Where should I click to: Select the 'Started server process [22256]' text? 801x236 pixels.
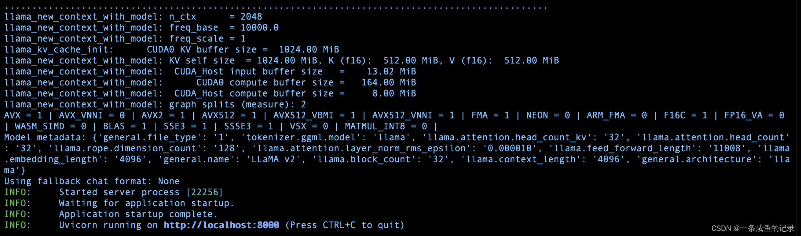[x=141, y=192]
